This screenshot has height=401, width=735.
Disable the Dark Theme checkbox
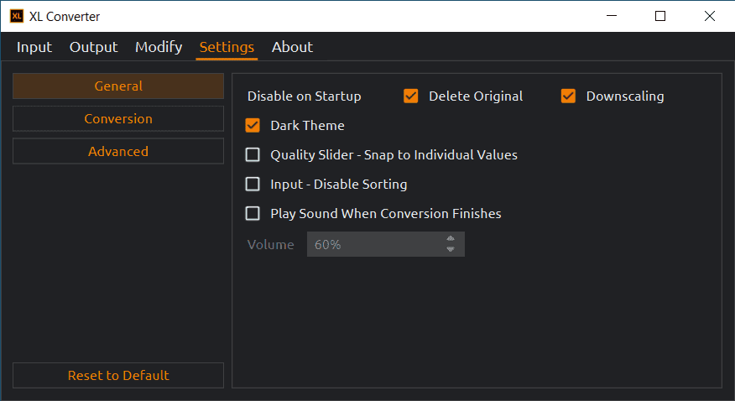coord(253,126)
